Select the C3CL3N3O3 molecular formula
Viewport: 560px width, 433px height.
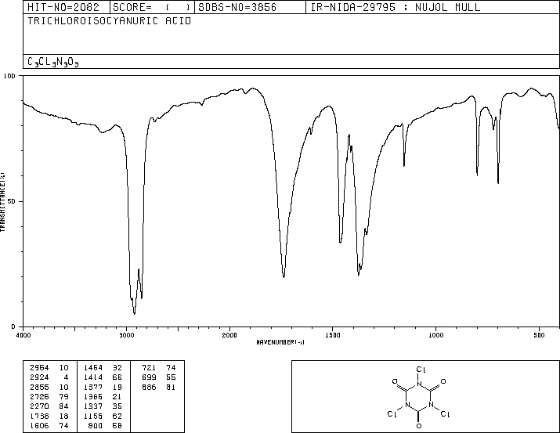(52, 62)
